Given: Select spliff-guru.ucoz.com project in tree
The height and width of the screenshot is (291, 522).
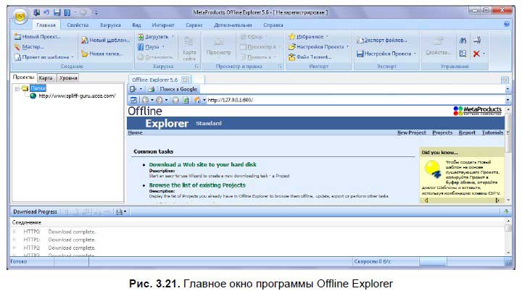Looking at the screenshot, I should (77, 96).
